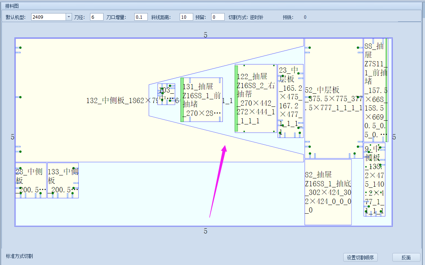Select the 82_抽屉 Z16S8_1_抽底 part
425x265 pixels.
[328, 192]
